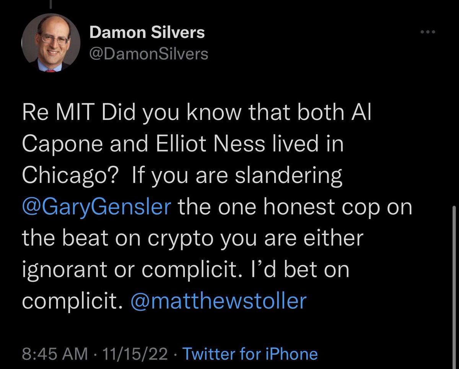Visit the @GaryGensler mention
The image size is (459, 369).
pos(96,208)
